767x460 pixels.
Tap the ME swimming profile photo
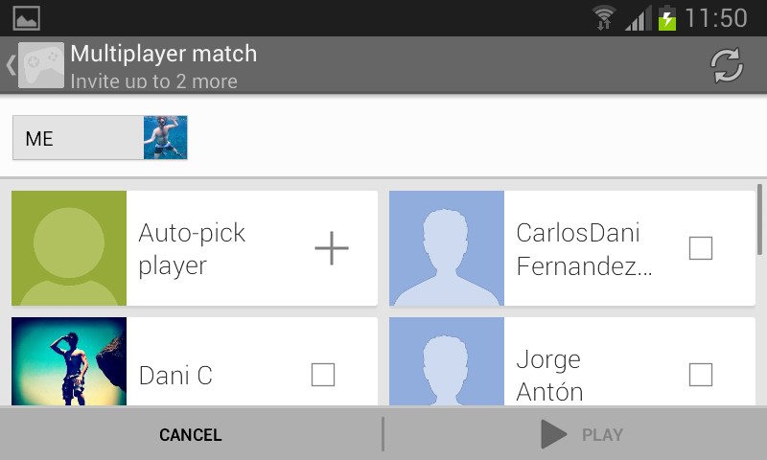point(165,138)
